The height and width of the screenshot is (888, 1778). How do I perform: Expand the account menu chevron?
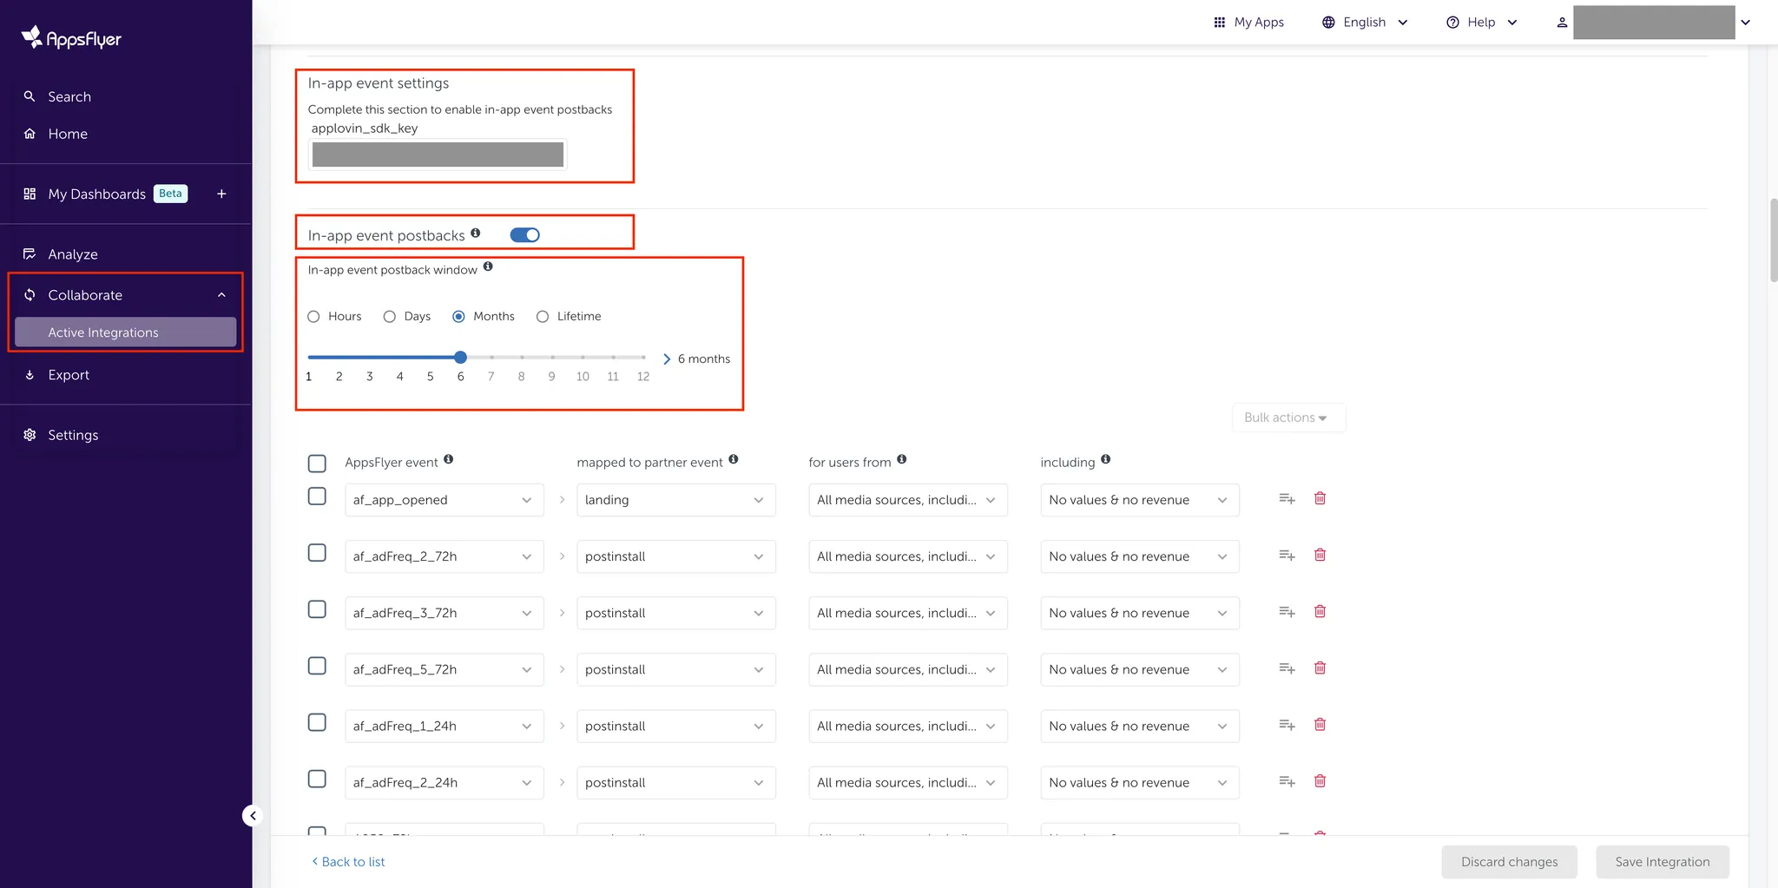[x=1745, y=23]
